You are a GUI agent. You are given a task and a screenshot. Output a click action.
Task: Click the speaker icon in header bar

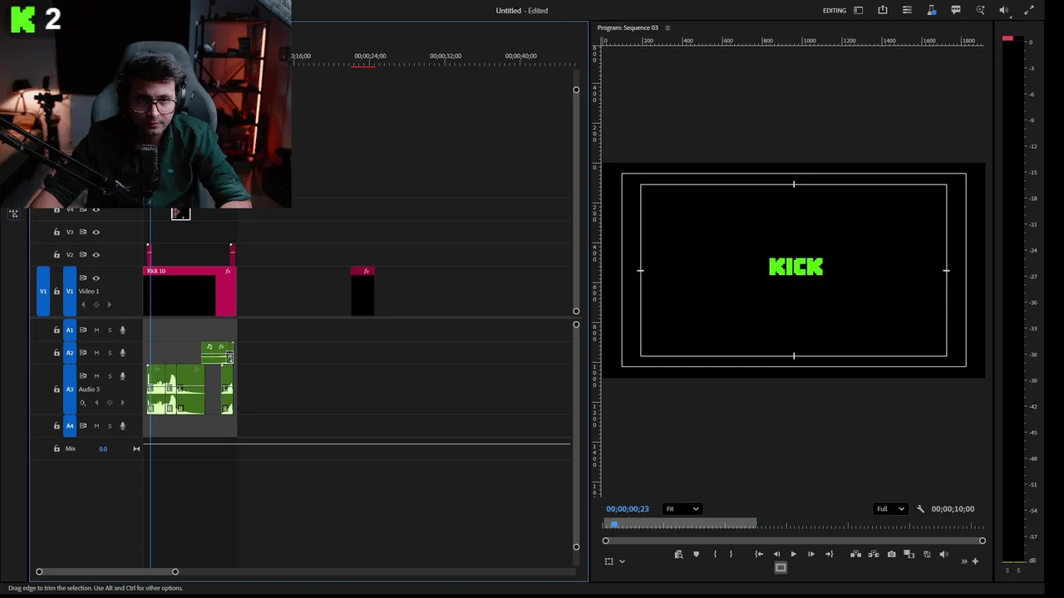(x=1004, y=11)
